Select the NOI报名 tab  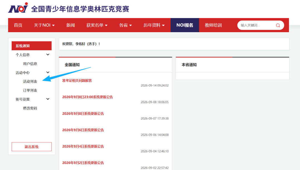click(x=185, y=25)
